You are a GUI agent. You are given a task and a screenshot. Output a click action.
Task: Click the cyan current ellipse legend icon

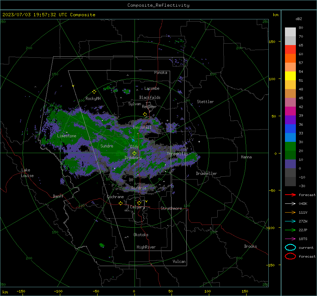(290, 247)
